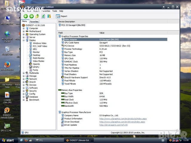Open the Report wizard from the toolbar

coord(61,16)
